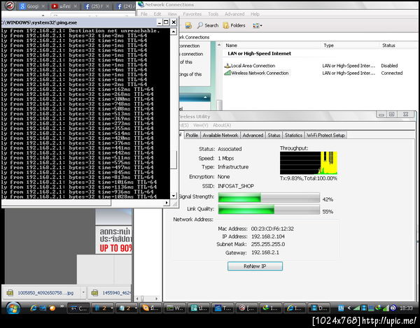Click the blue mail icon in Quick Launch
This screenshot has width=420, height=328.
43,308
